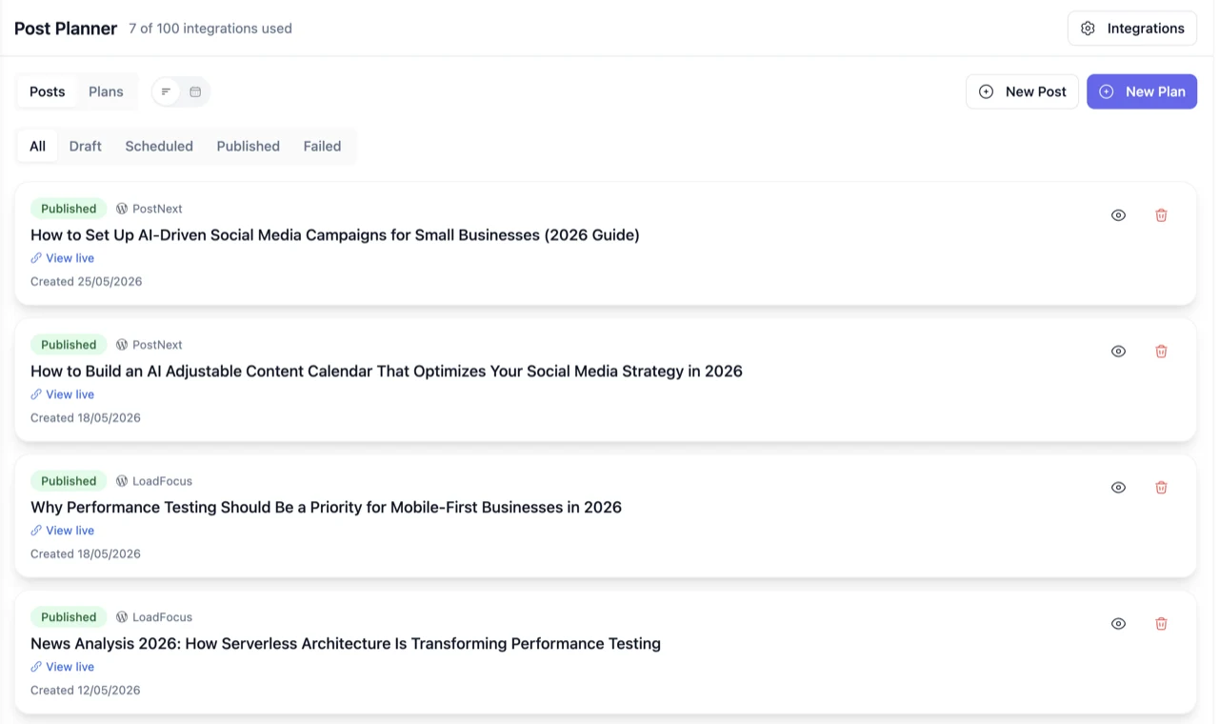Delete the AI Adjustable Content Calendar post
This screenshot has height=724, width=1219.
click(x=1161, y=352)
